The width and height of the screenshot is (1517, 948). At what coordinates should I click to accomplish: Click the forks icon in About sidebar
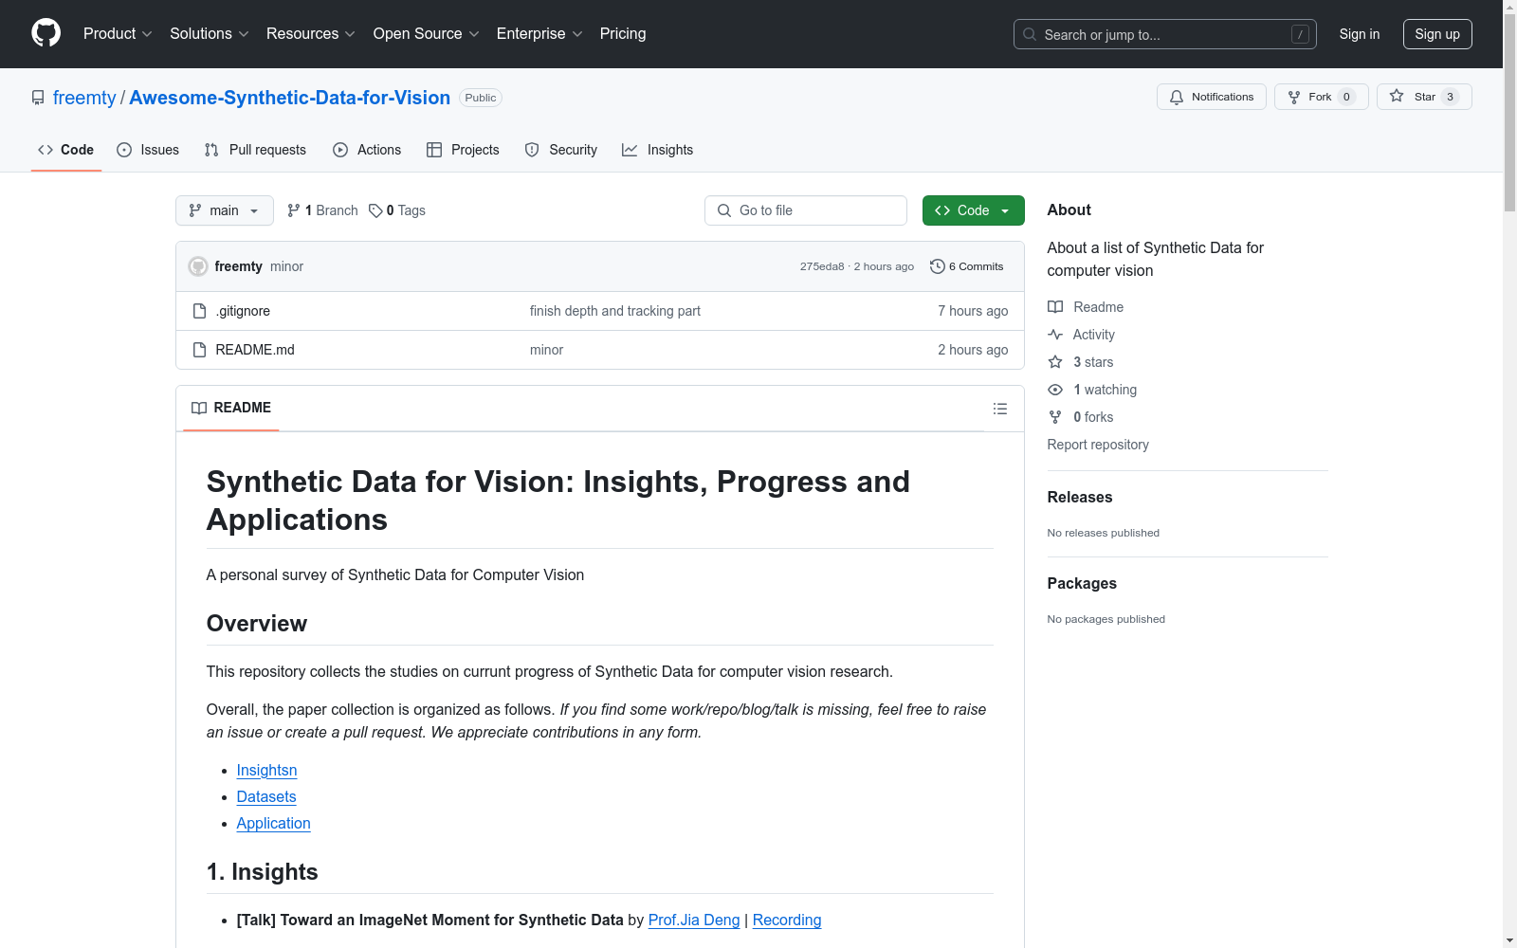pyautogui.click(x=1055, y=417)
